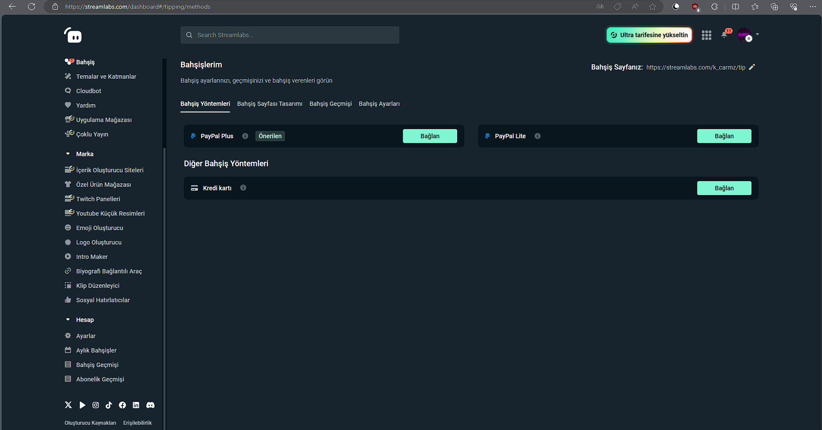Open Yardım in sidebar
This screenshot has height=430, width=822.
(86, 105)
